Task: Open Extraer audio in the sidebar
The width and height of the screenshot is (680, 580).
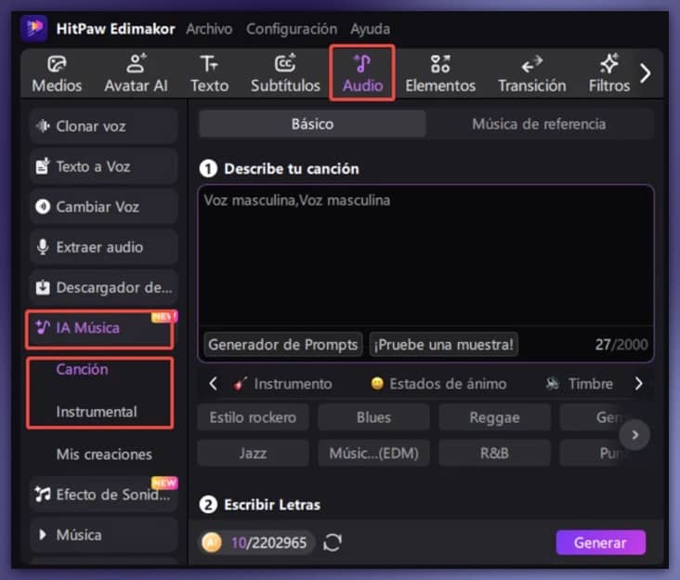Action: click(x=104, y=247)
